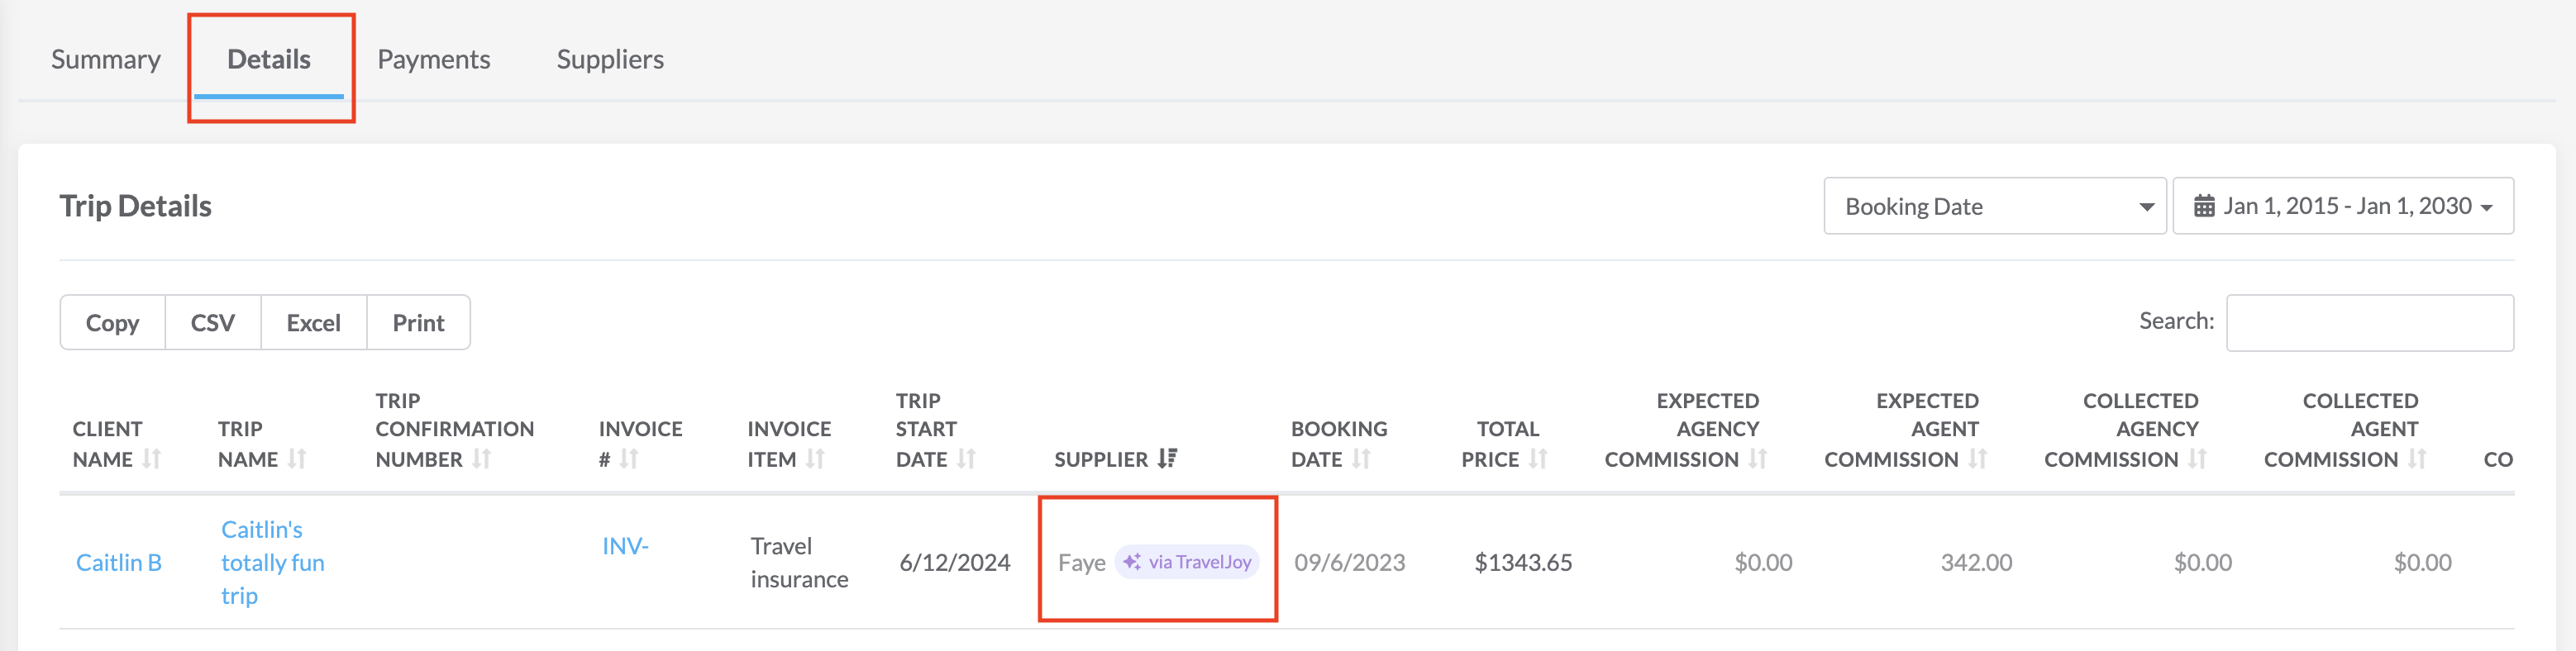Screen dimensions: 2576x651
Task: Open the Suppliers tab
Action: click(x=610, y=59)
